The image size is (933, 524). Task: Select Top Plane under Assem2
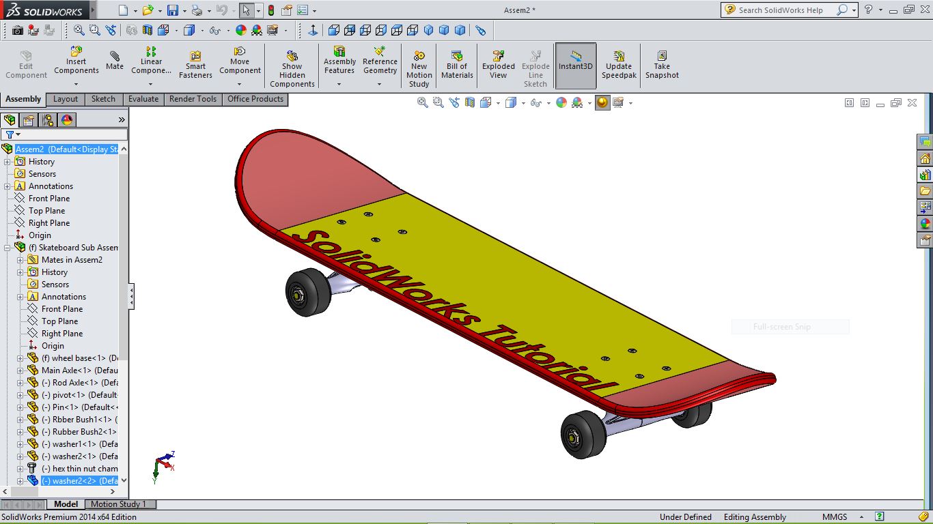(x=47, y=211)
